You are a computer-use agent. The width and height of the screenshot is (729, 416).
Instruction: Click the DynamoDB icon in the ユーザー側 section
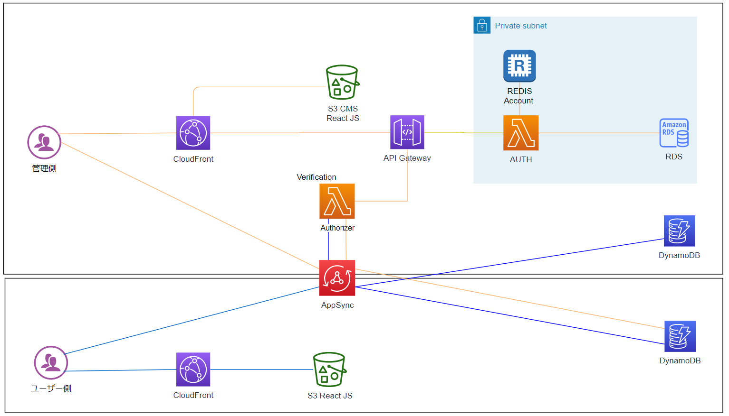pyautogui.click(x=680, y=336)
